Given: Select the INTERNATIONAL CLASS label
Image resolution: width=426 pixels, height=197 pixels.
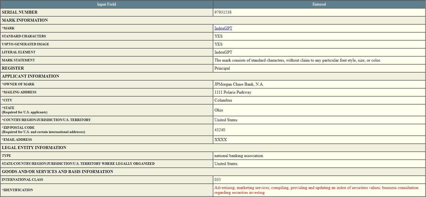Looking at the screenshot, I should coord(22,180).
